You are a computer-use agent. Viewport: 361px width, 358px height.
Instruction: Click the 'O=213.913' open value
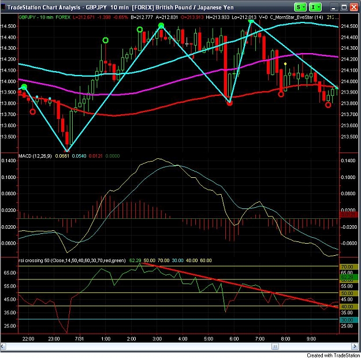(192, 17)
